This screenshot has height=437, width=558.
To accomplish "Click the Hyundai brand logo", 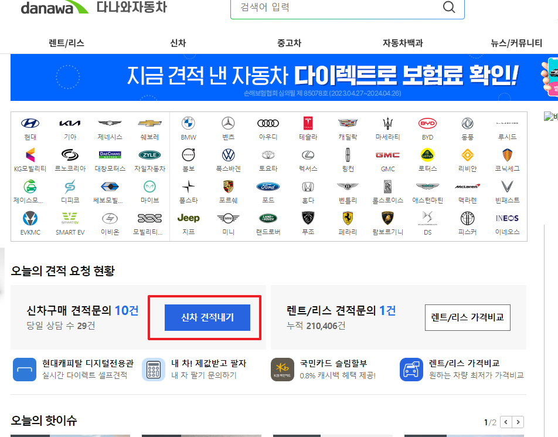I will pos(30,123).
